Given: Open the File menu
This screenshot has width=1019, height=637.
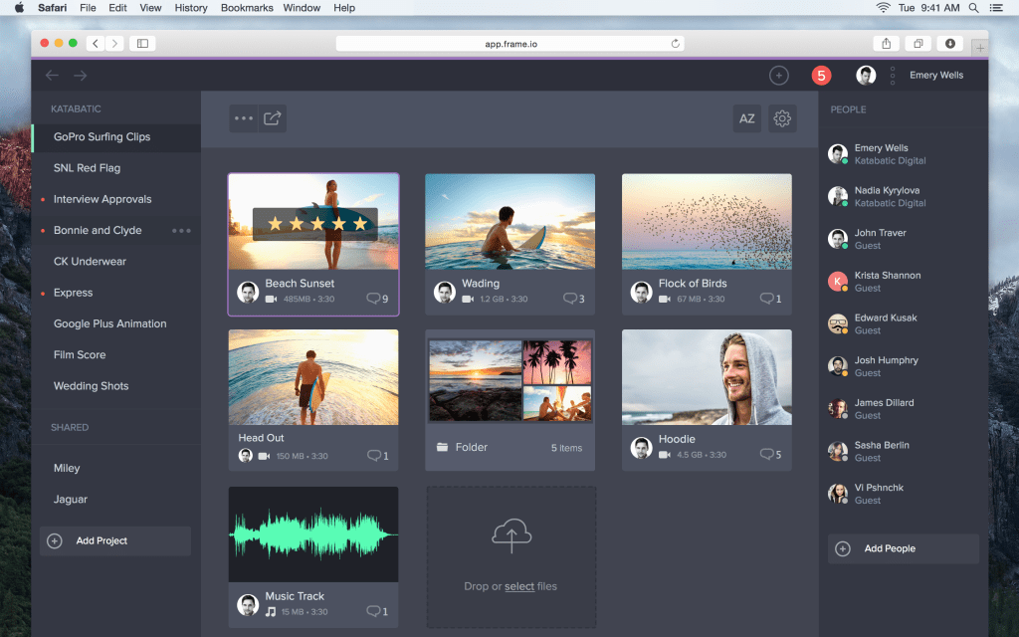Looking at the screenshot, I should 88,8.
